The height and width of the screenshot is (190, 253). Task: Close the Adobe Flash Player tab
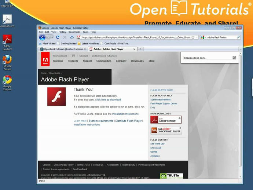point(134,49)
